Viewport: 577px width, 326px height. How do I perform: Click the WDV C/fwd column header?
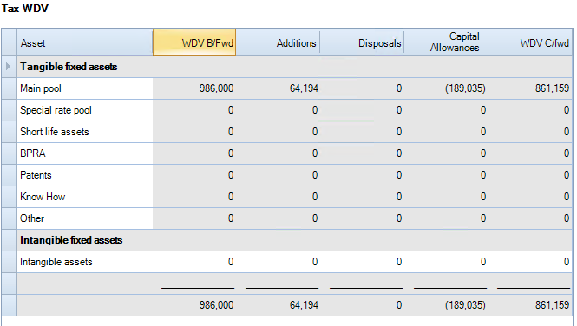tap(530, 42)
